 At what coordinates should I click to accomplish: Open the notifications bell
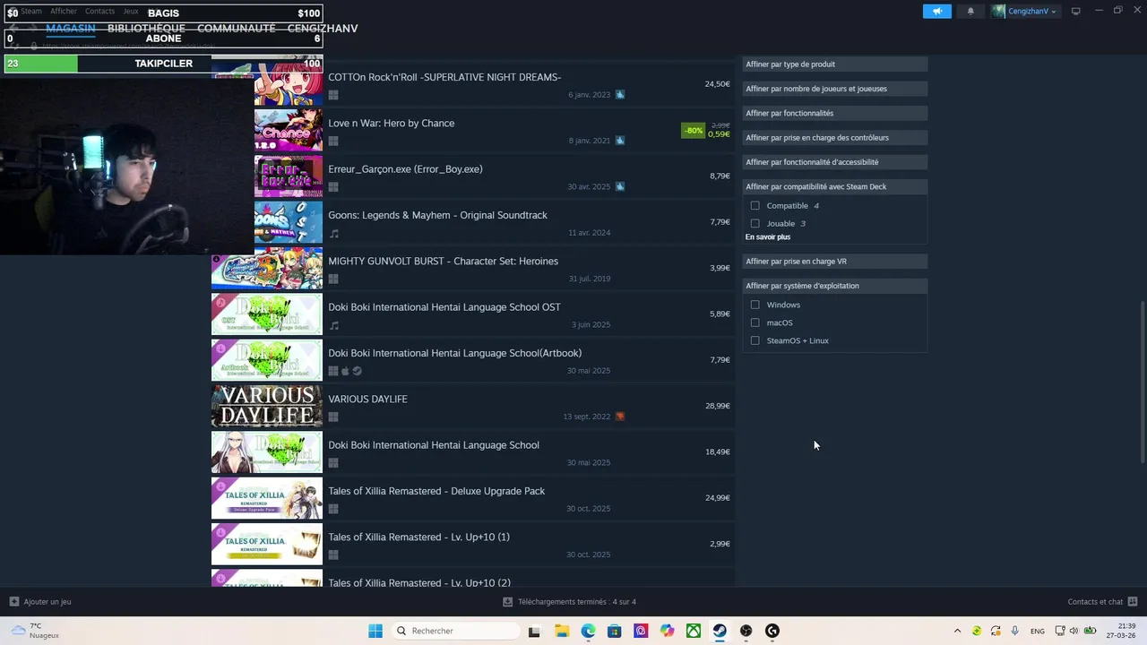point(970,12)
